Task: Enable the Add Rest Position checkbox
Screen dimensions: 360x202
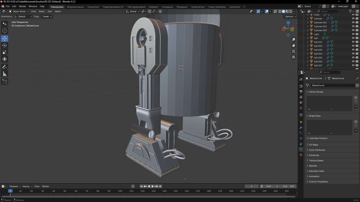Action: 308,138
